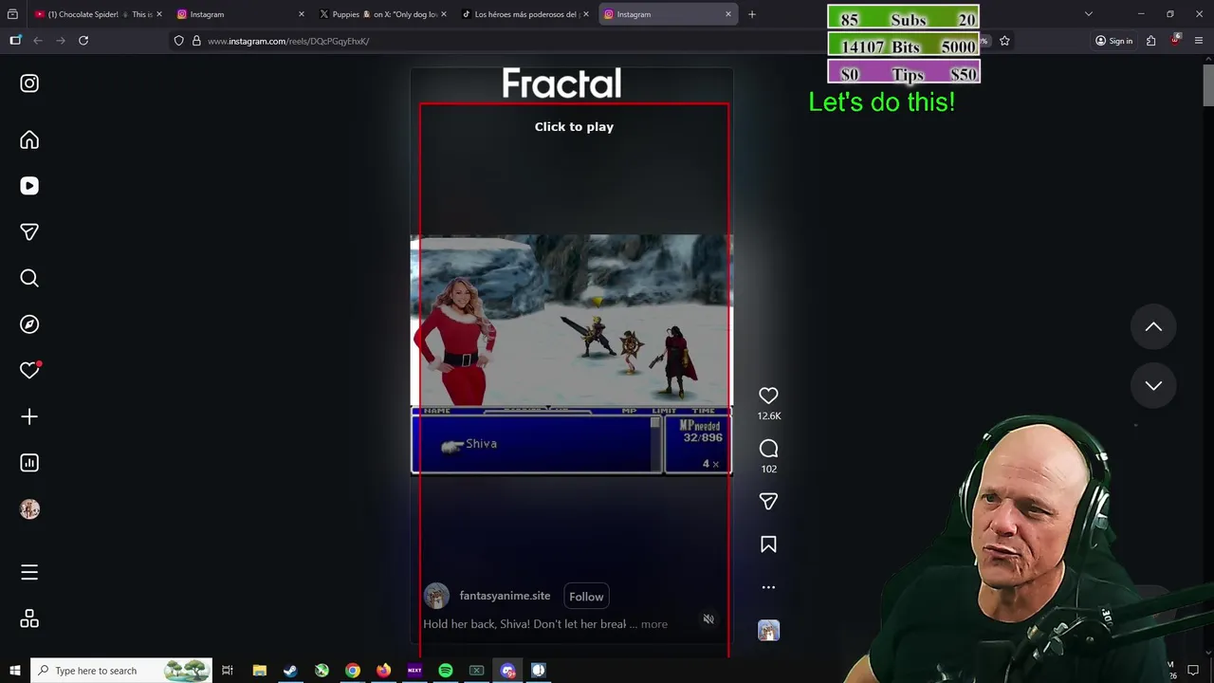Close the Chocolate Spider tab
Screen dimensions: 1214x683
pyautogui.click(x=158, y=14)
